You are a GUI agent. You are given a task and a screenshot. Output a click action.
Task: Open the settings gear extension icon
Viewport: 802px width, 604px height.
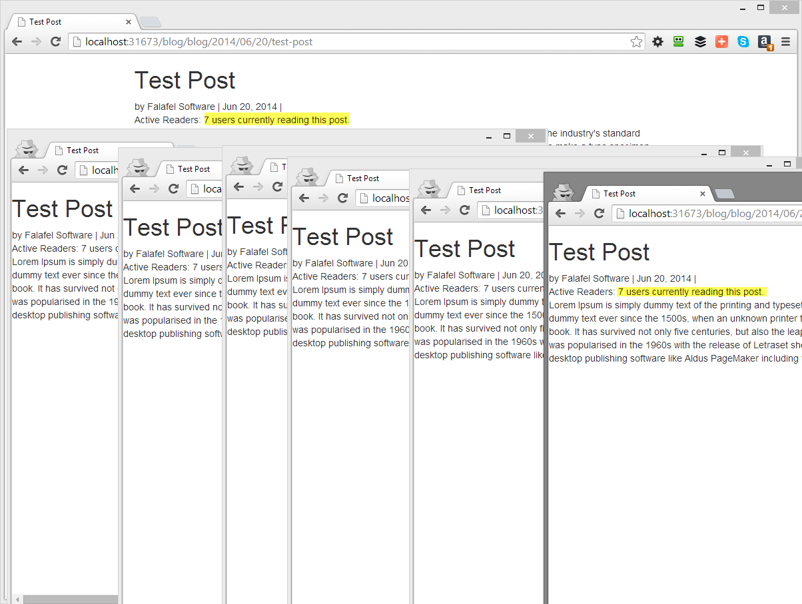658,41
